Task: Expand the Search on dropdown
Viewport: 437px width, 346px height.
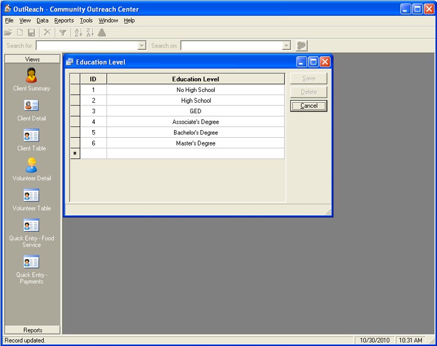Action: pos(287,46)
